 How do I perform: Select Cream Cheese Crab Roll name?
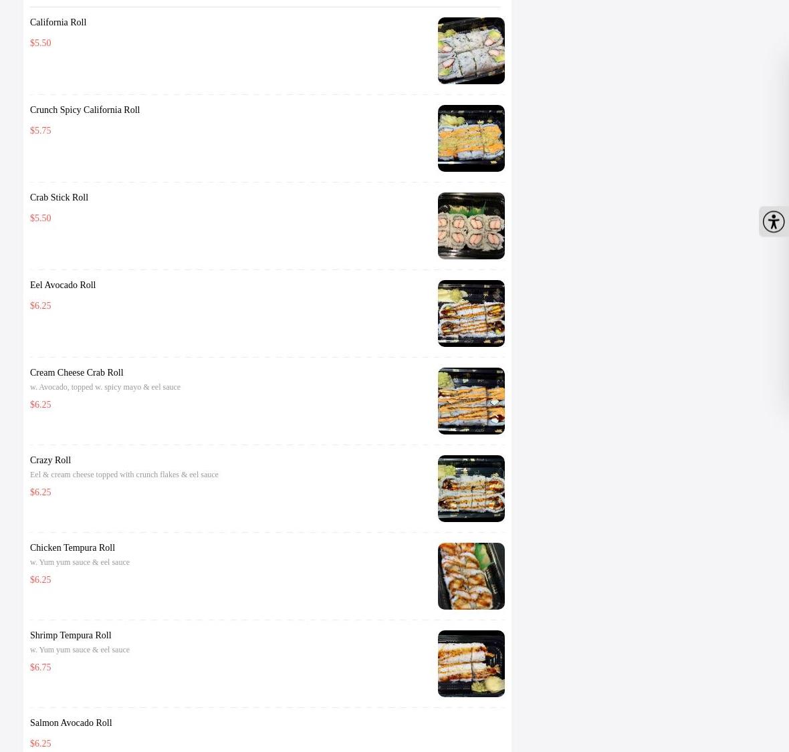tap(76, 372)
